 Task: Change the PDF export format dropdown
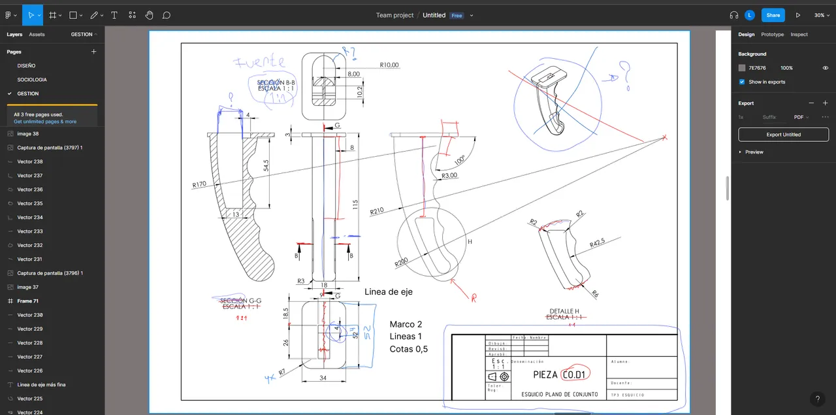coord(801,117)
